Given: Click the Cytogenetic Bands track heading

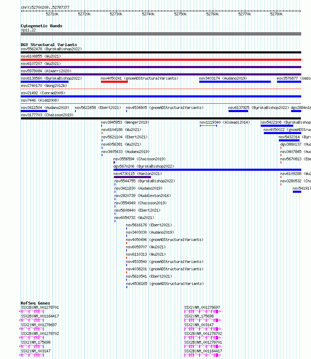Looking at the screenshot, I should pyautogui.click(x=42, y=26).
